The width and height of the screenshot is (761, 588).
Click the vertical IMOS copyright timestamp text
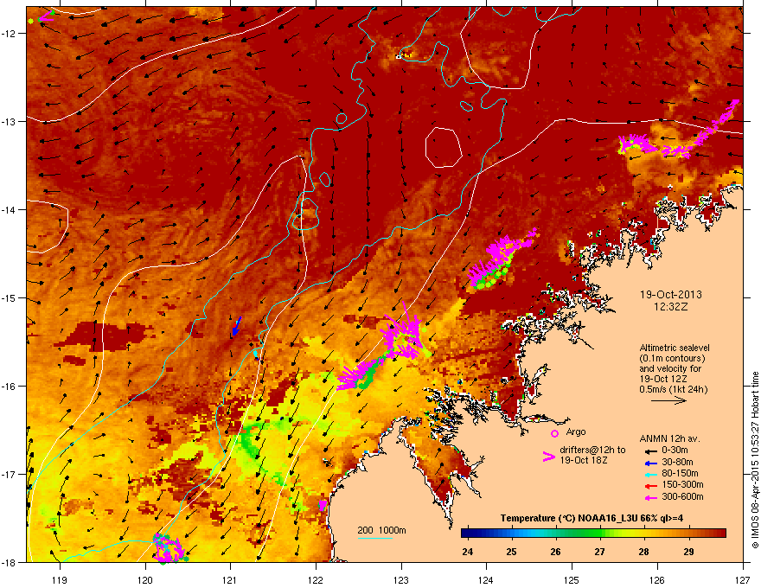[x=755, y=460]
